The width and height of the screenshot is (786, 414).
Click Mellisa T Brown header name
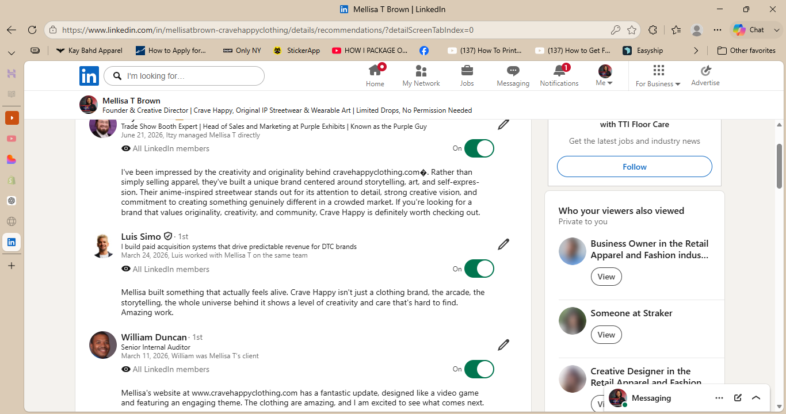(131, 101)
